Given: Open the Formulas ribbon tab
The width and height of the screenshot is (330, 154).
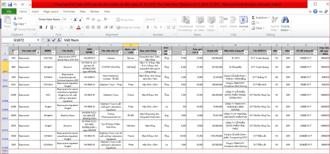Looking at the screenshot, I should [x=69, y=11].
